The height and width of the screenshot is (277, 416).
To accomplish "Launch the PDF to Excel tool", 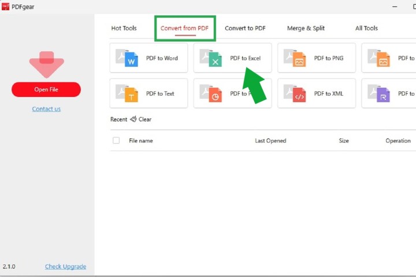I will click(232, 58).
